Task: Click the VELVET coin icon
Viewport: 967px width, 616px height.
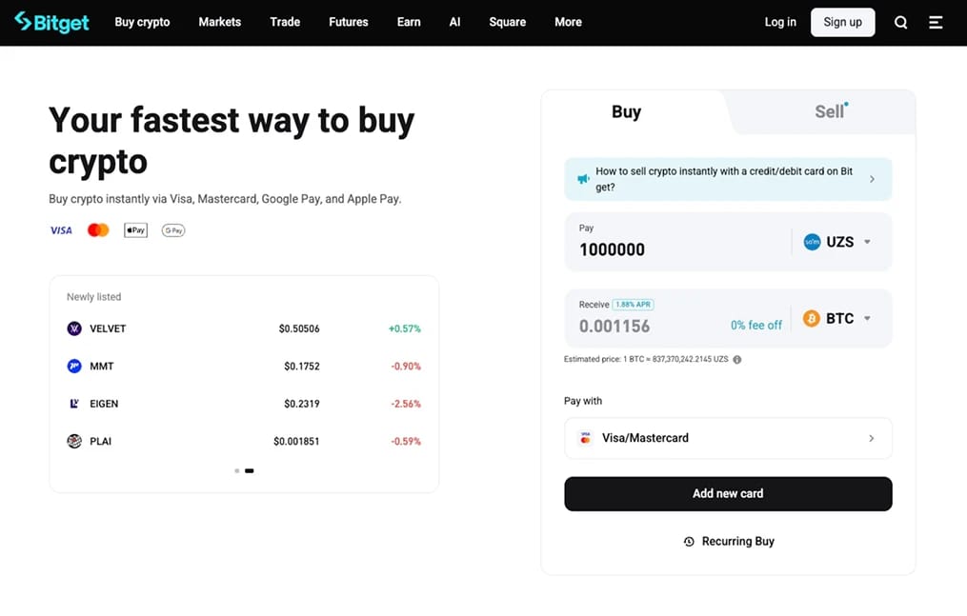Action: pos(74,328)
